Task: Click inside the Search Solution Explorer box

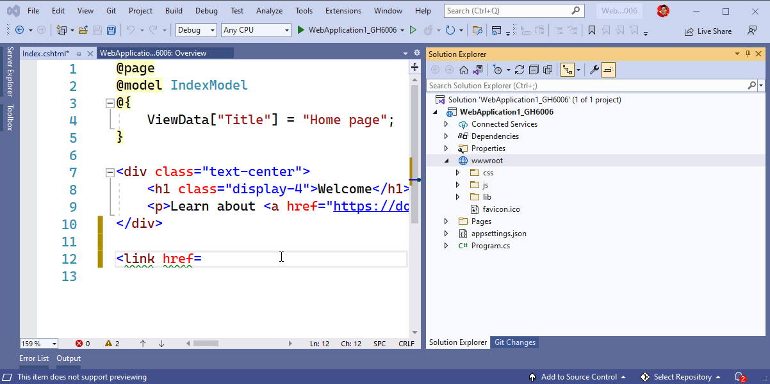Action: (577, 85)
